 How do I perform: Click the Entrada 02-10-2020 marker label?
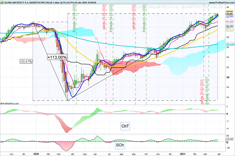[144, 18]
